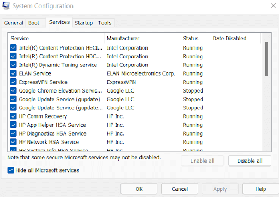
Task: Toggle Hide all Microsoft services checkbox
Action: click(x=11, y=170)
